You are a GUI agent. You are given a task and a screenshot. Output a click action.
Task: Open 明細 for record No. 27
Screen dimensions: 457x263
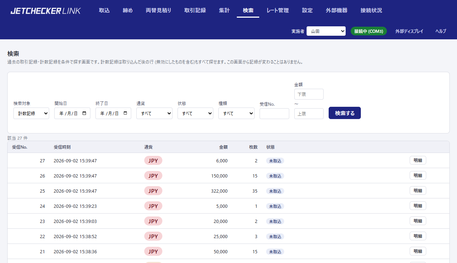coord(418,161)
